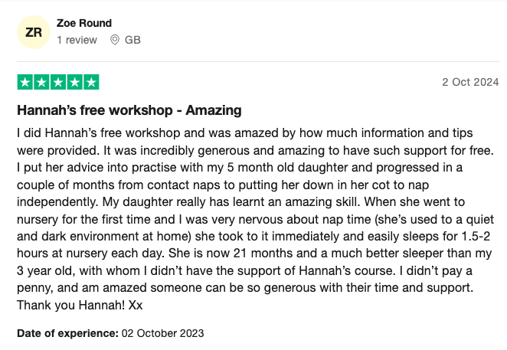Click the '1.5-2' hours text in the review
The image size is (507, 350).
click(476, 236)
